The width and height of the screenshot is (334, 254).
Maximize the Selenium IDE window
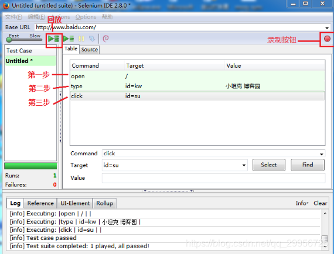(x=305, y=4)
